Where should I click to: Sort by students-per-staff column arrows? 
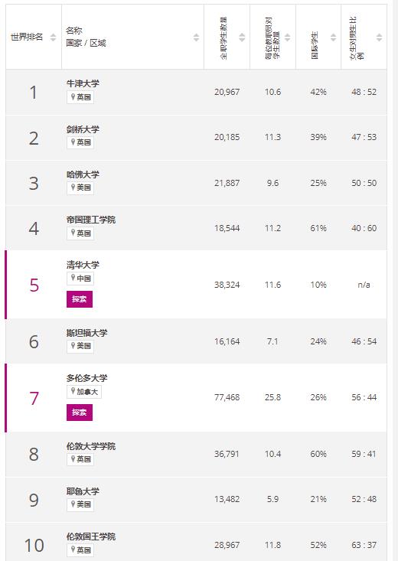click(x=288, y=37)
